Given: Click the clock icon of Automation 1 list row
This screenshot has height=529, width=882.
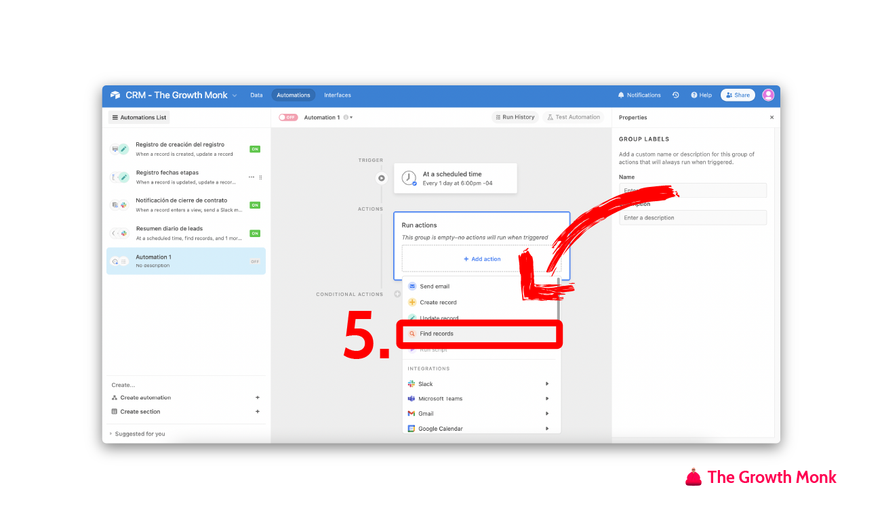Looking at the screenshot, I should tap(115, 261).
